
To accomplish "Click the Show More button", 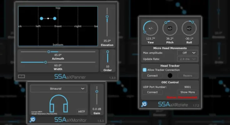I will pos(188,92).
